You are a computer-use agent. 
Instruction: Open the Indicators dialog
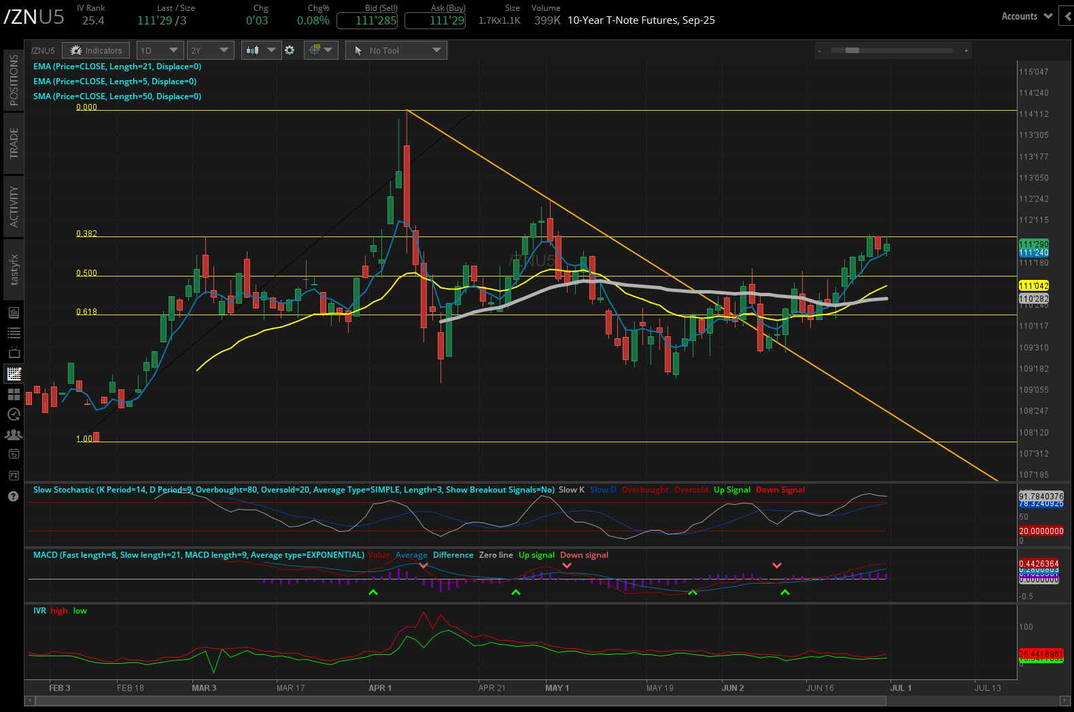click(x=96, y=50)
